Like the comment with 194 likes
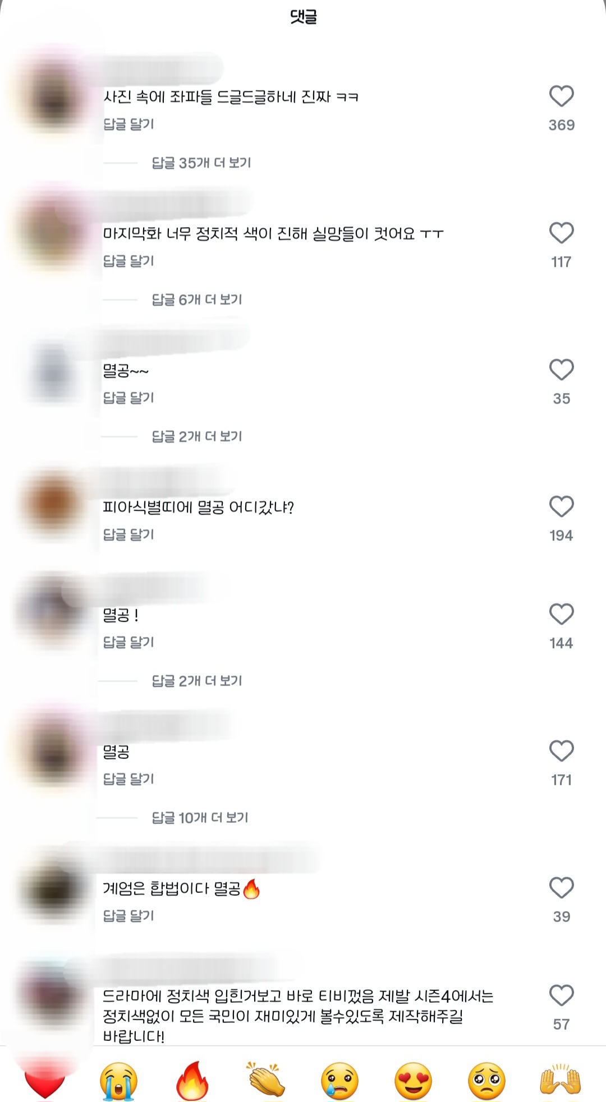The image size is (606, 1102). [561, 506]
